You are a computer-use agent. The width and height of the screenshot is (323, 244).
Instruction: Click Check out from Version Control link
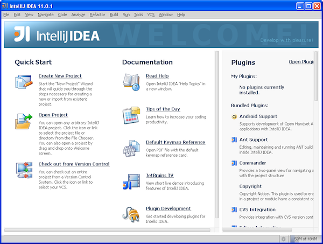pyautogui.click(x=74, y=164)
